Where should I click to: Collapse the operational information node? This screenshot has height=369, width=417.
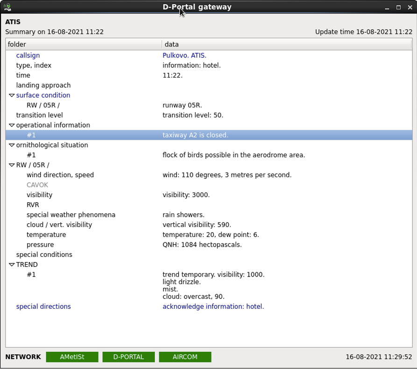pos(12,125)
